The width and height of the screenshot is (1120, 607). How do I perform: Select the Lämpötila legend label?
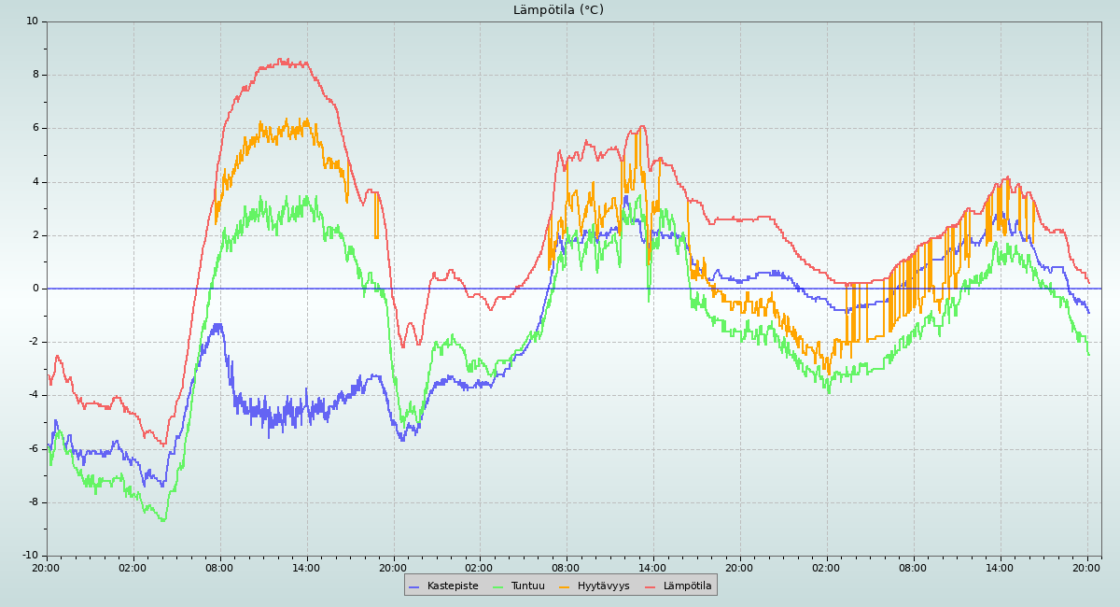click(687, 586)
